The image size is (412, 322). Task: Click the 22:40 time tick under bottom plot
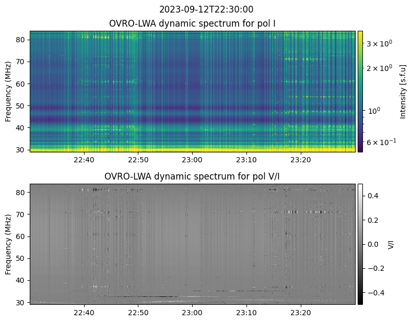tap(84, 313)
